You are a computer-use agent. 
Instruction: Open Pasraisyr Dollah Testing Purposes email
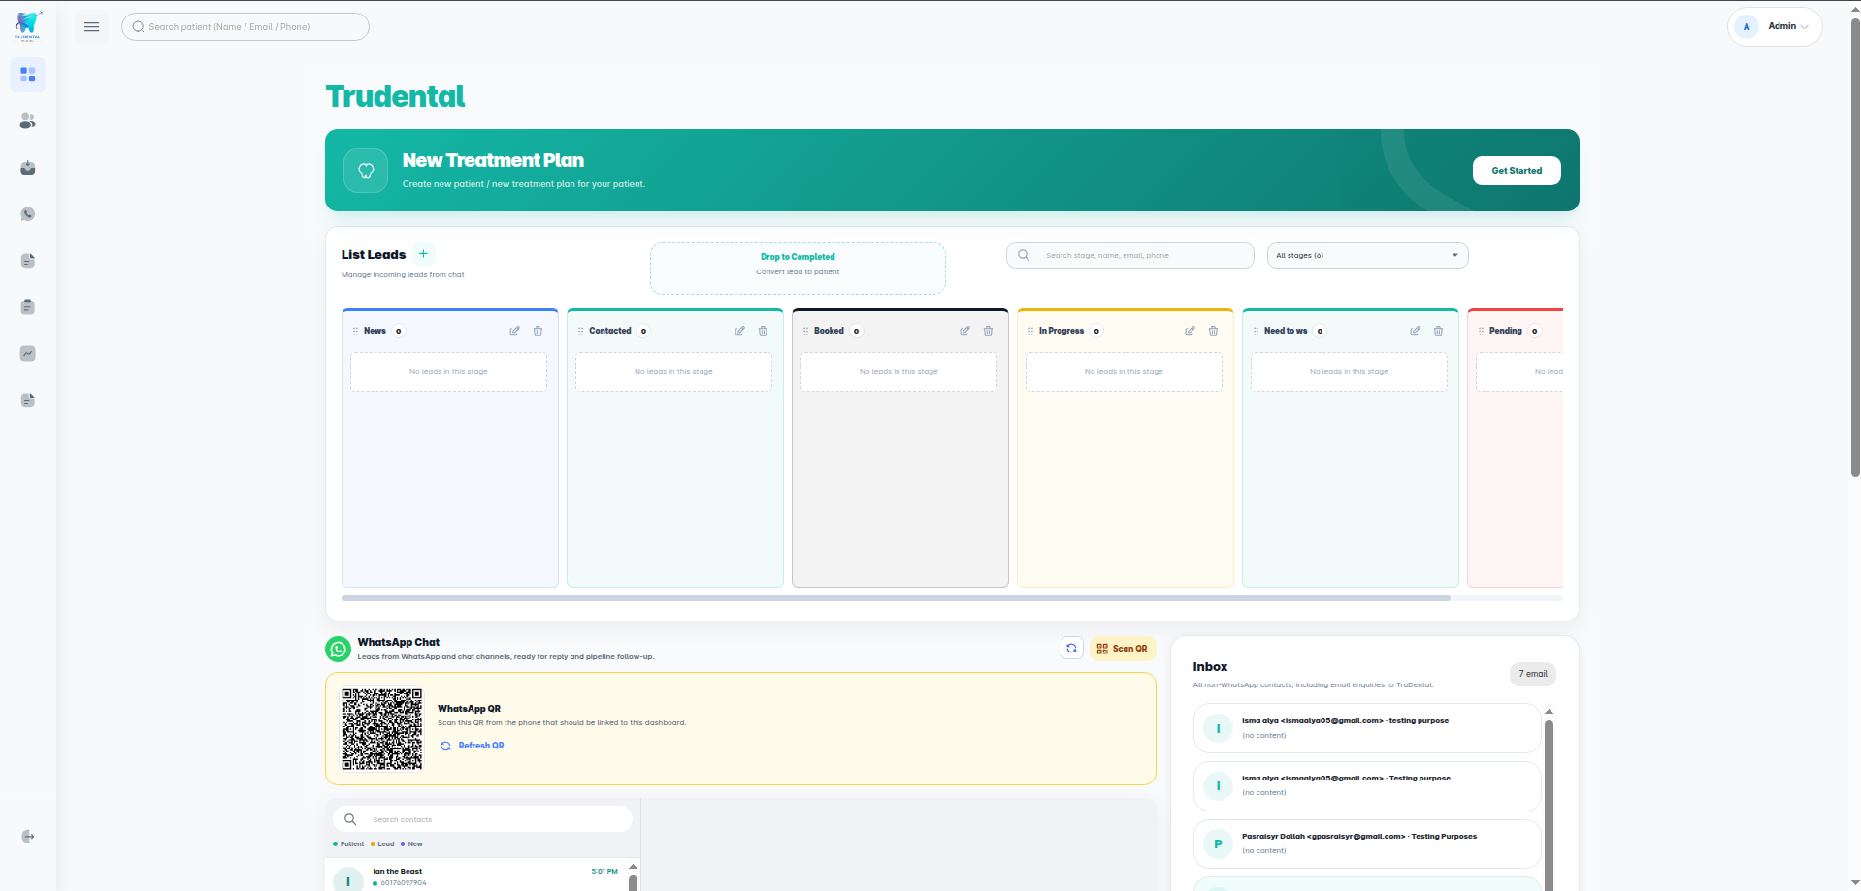(1367, 843)
